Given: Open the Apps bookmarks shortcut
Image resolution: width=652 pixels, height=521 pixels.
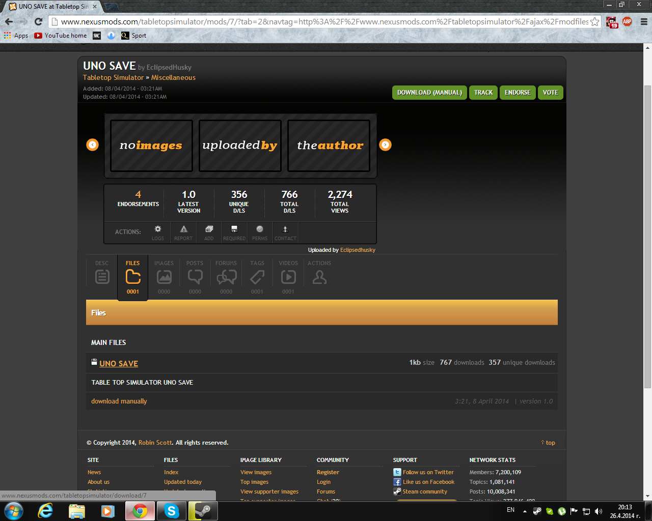Looking at the screenshot, I should (x=16, y=36).
